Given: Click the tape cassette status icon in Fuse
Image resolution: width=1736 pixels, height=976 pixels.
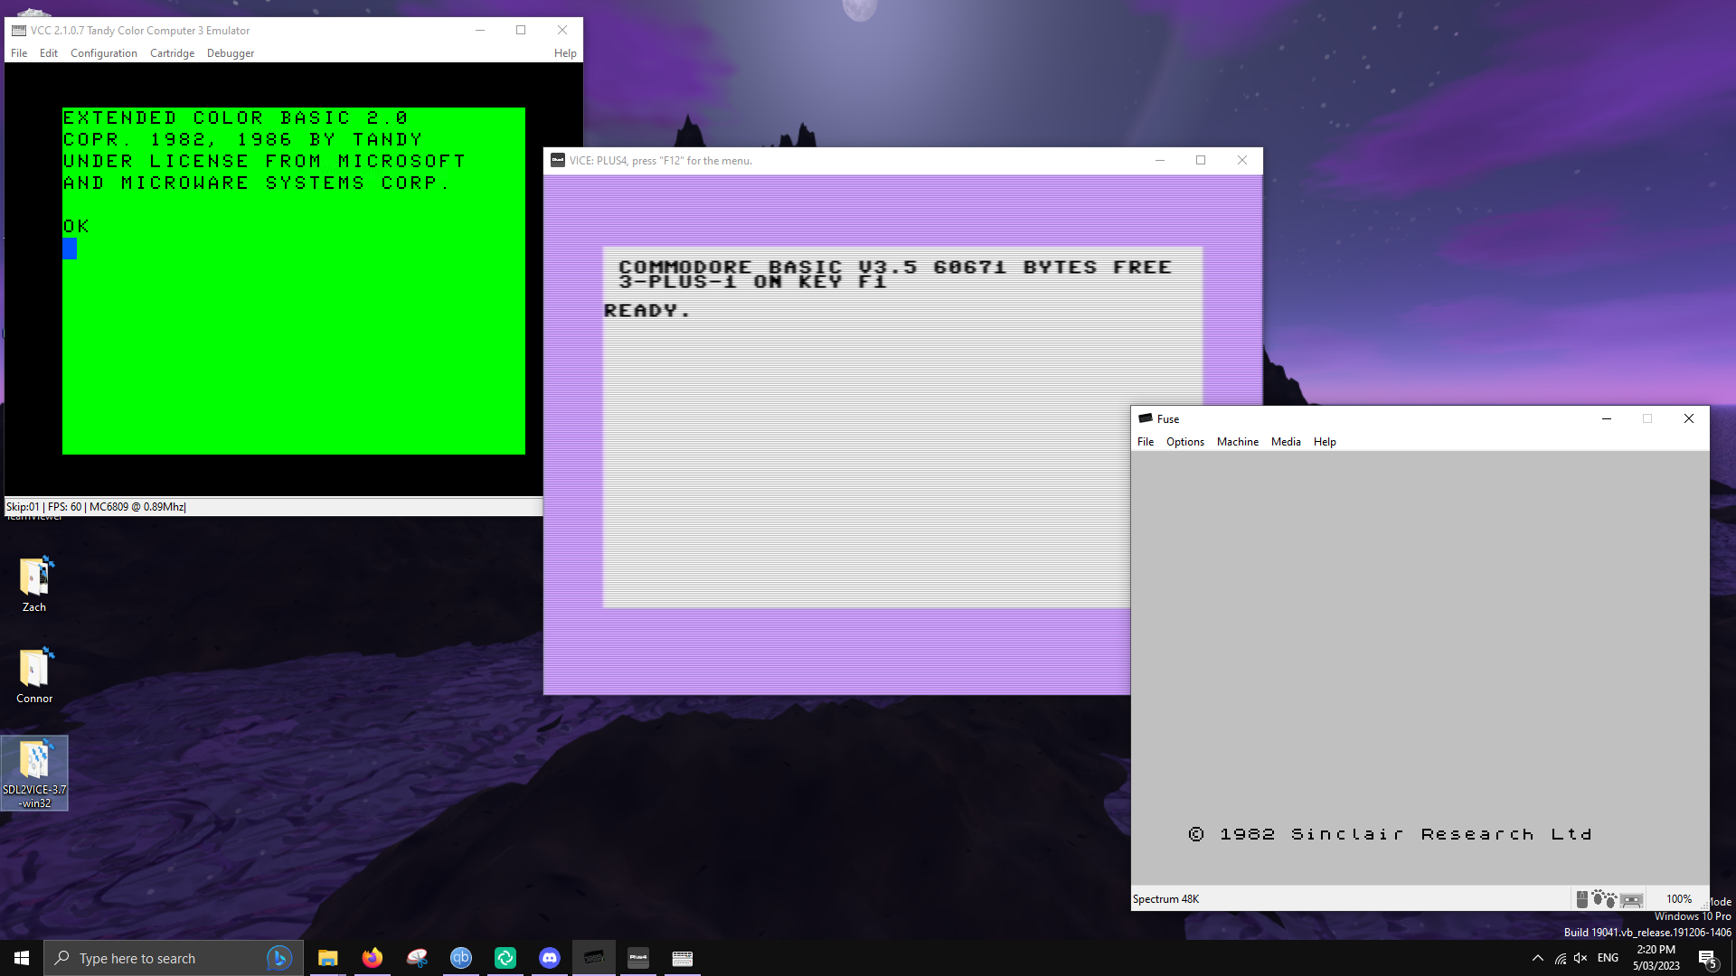Looking at the screenshot, I should click(1632, 900).
